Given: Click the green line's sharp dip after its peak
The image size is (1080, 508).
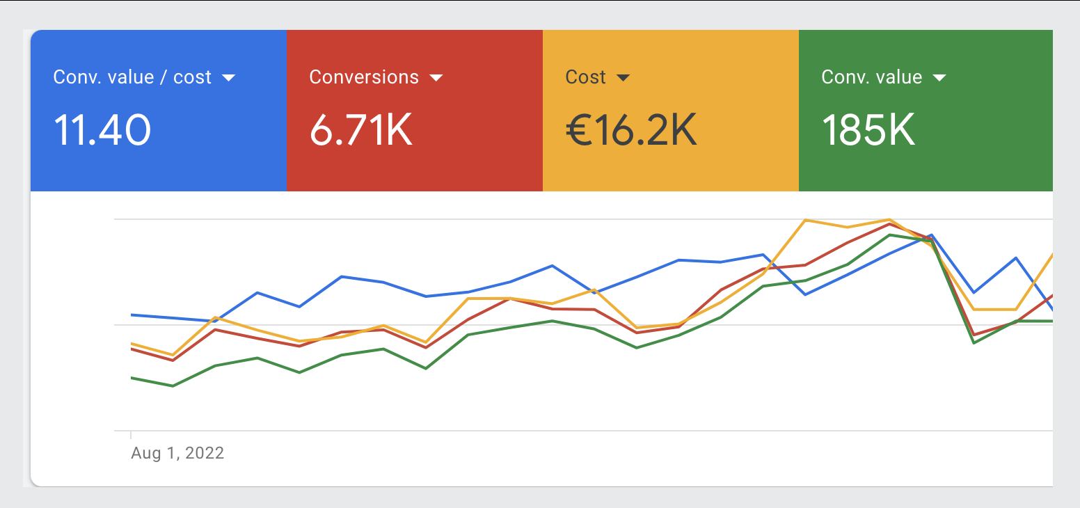Looking at the screenshot, I should coord(974,342).
